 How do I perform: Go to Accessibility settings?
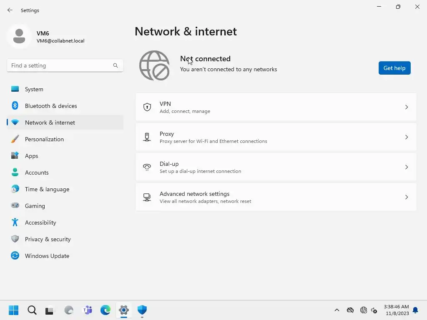[65, 222]
